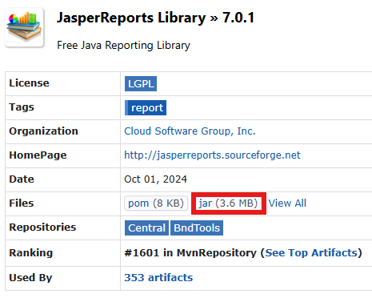
Task: Click the JasperReports books logo icon
Action: point(24,27)
